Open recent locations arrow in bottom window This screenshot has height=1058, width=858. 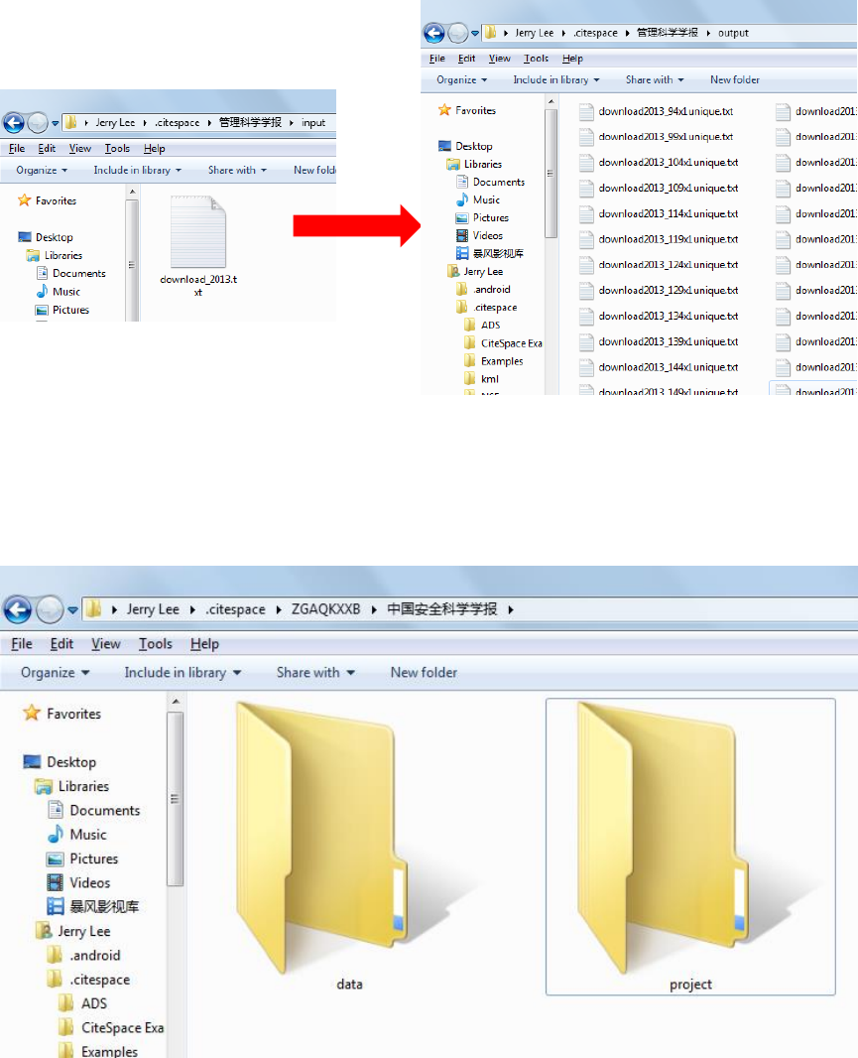click(x=72, y=610)
